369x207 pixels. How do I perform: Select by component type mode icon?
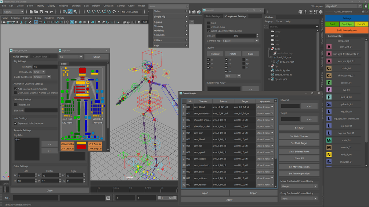[75, 12]
